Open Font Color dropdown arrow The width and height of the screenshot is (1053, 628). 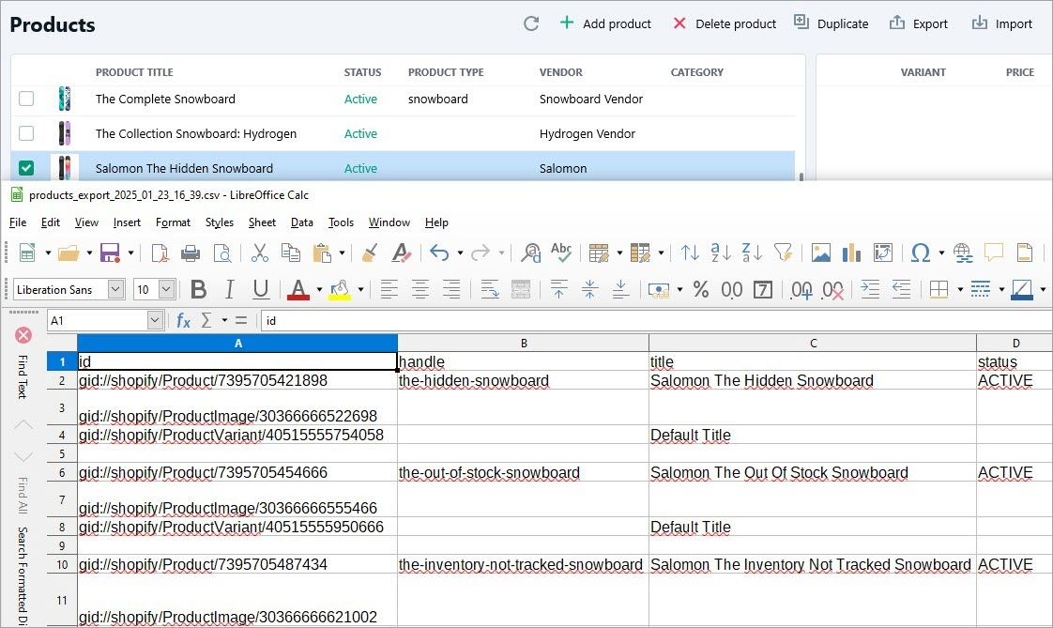coord(319,289)
